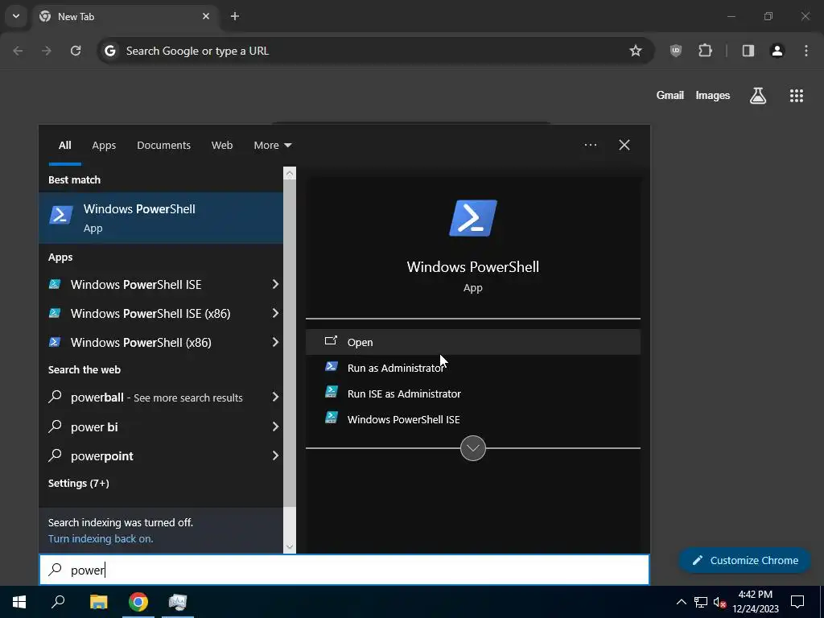This screenshot has width=824, height=618.
Task: Click in the power search box
Action: tap(344, 570)
